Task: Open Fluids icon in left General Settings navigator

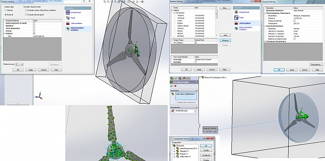Action: coord(68,18)
